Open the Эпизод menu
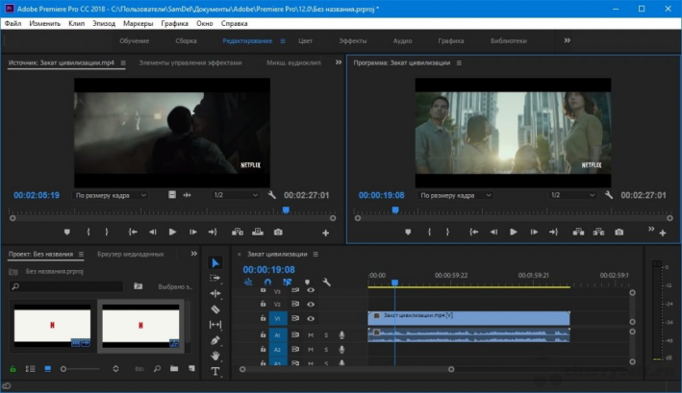 click(102, 21)
